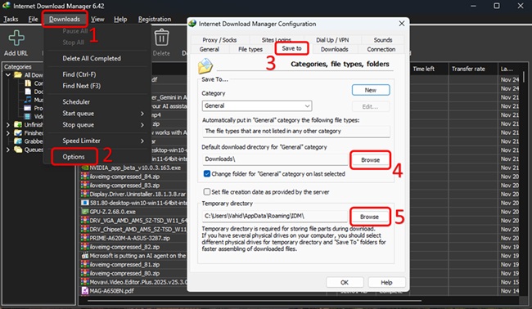The image size is (532, 309).
Task: Click icon of GPU-Z.2.68.0.exe file
Action: (85, 212)
